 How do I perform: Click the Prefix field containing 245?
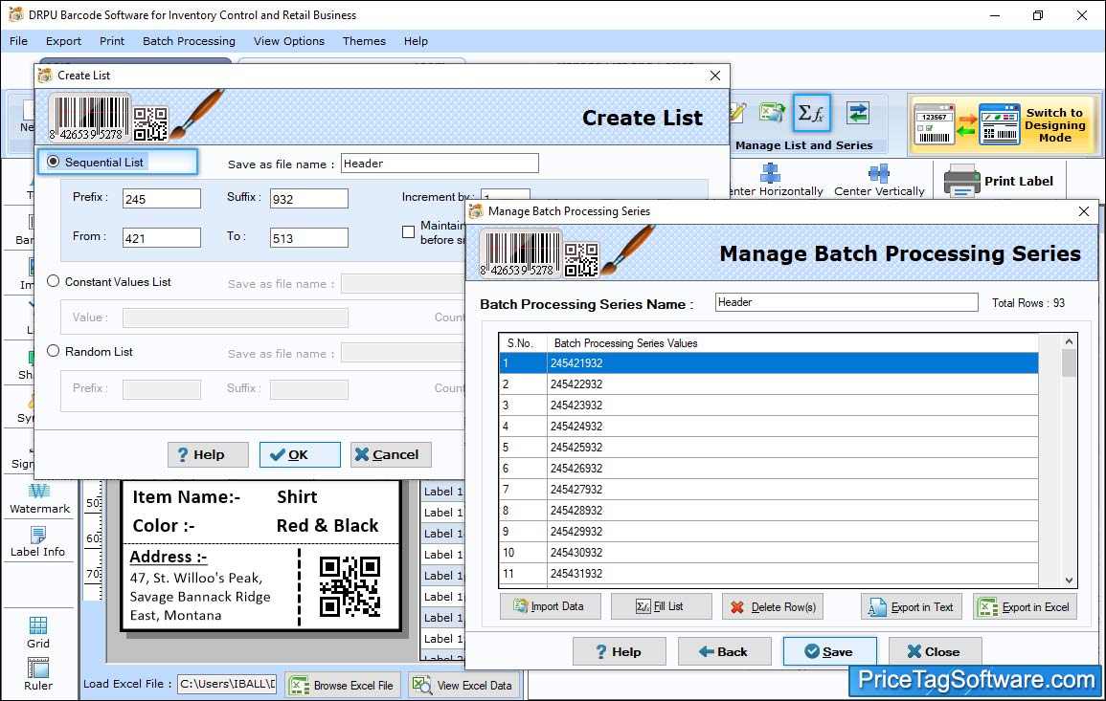click(x=162, y=199)
